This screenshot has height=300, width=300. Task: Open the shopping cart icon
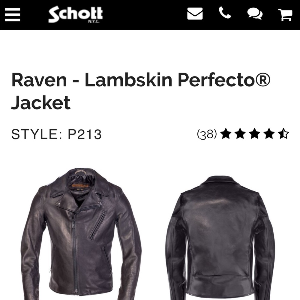coord(286,13)
